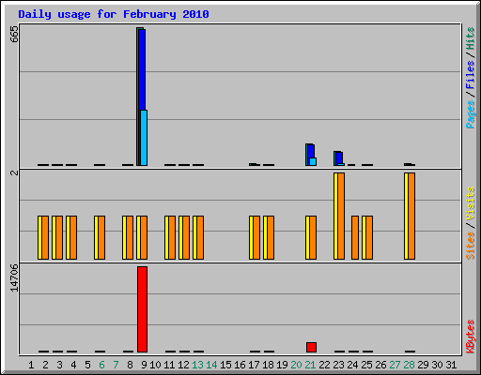Select the tall orange Sites bar for day 23
Screen dimensions: 481x375
[x=341, y=216]
